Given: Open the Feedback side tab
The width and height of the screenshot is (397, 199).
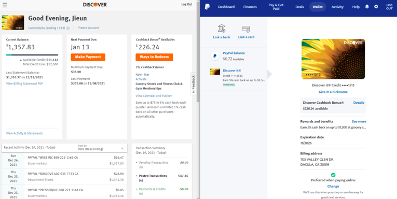Looking at the screenshot, I should (194, 84).
